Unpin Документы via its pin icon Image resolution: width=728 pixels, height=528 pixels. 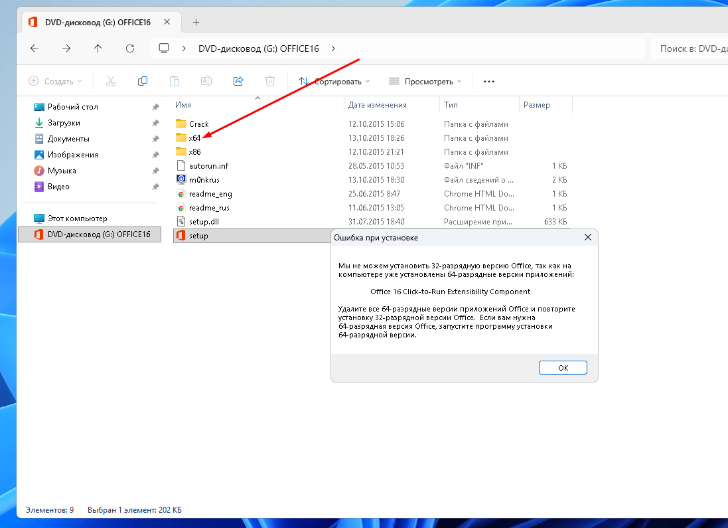point(155,139)
